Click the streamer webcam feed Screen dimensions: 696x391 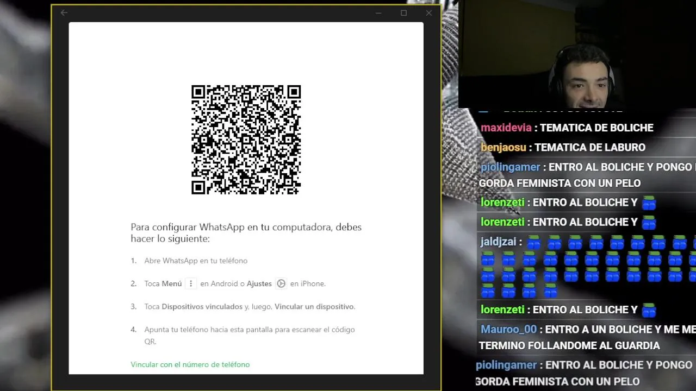coord(577,54)
